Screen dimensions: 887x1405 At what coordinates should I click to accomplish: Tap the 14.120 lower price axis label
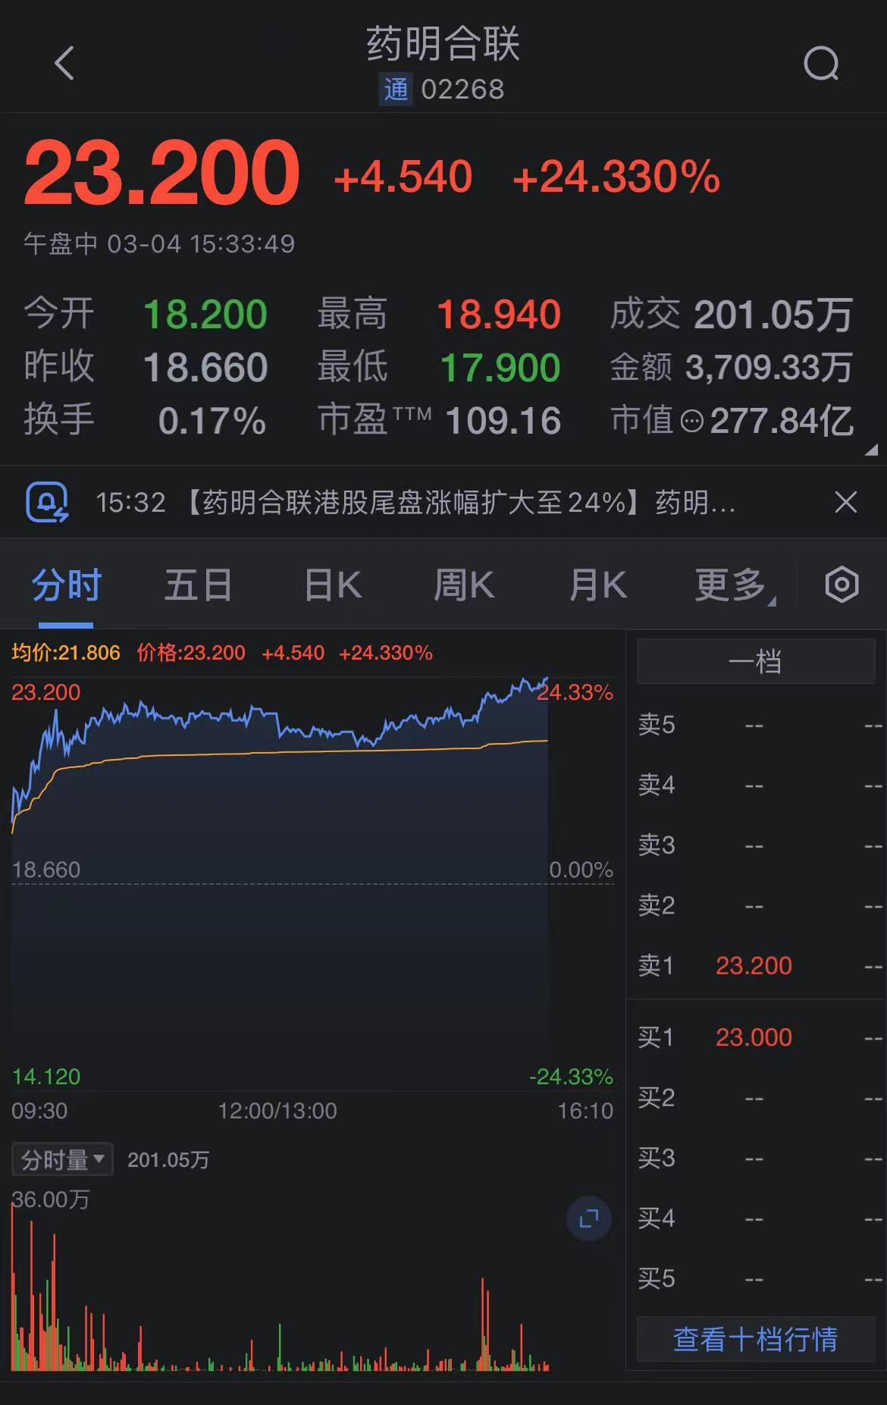[x=46, y=1077]
